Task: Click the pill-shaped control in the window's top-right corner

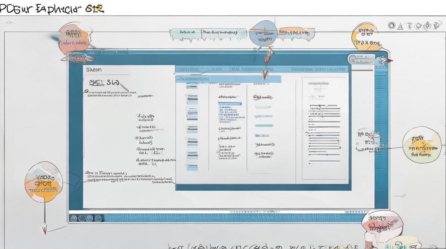Action: click(361, 59)
